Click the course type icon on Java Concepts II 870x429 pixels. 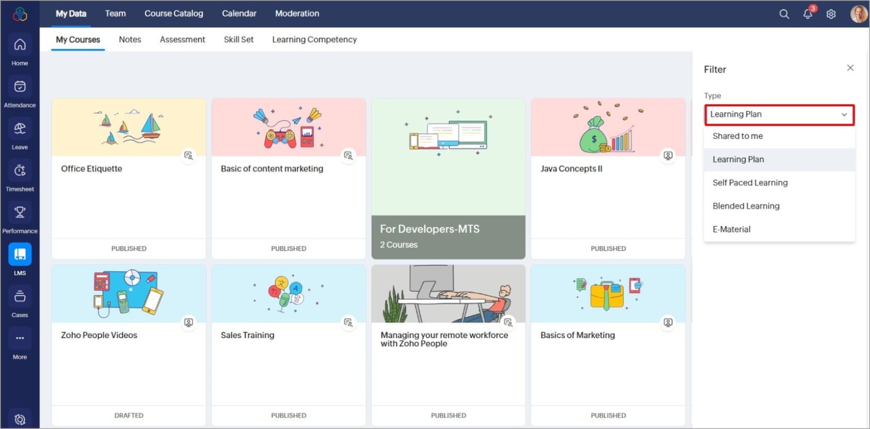coord(668,156)
